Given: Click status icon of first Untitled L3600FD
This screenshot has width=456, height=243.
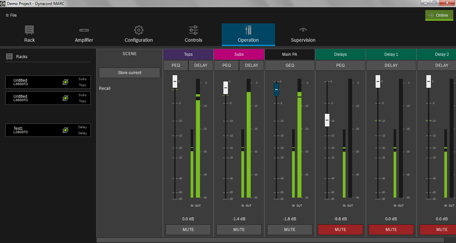Looking at the screenshot, I should (65, 82).
